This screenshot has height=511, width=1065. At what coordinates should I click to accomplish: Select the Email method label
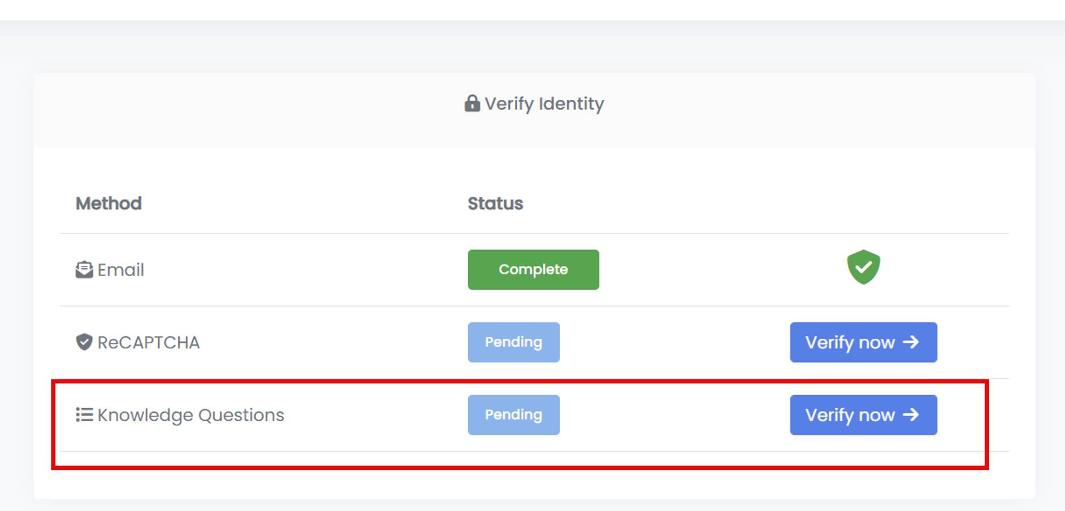coord(121,270)
